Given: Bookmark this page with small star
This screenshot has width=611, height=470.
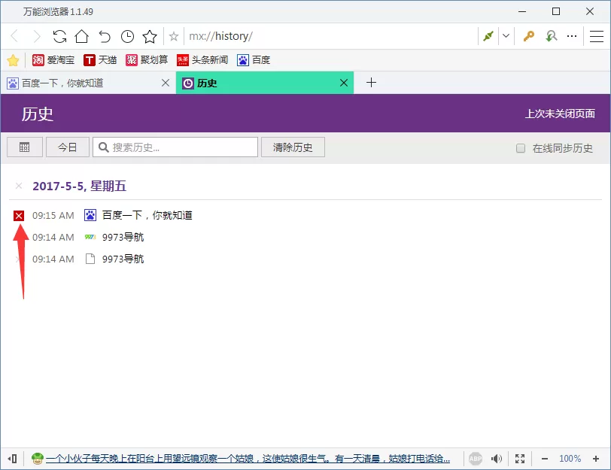Looking at the screenshot, I should [x=174, y=37].
